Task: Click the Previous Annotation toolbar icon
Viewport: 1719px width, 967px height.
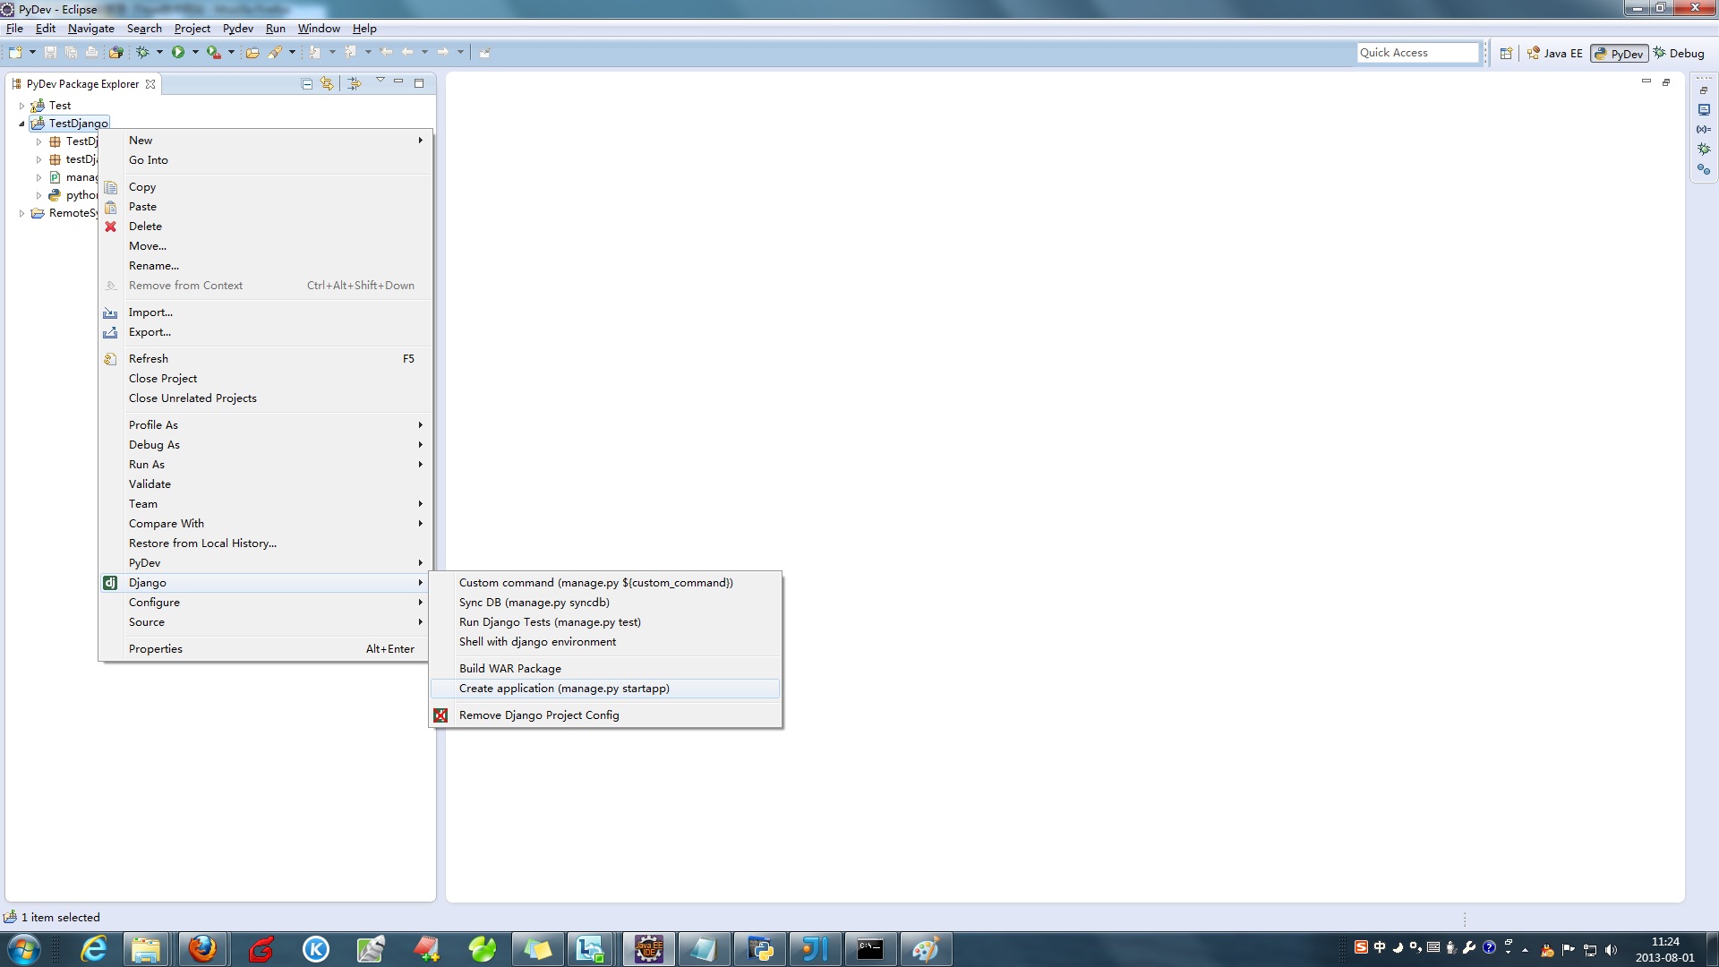Action: click(351, 52)
